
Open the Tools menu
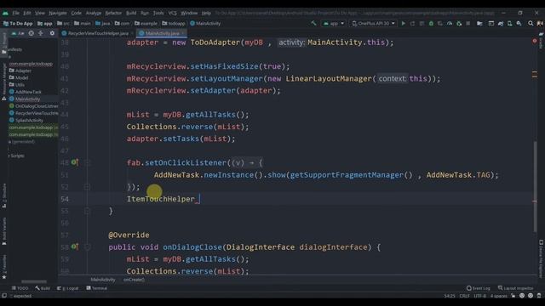point(158,13)
